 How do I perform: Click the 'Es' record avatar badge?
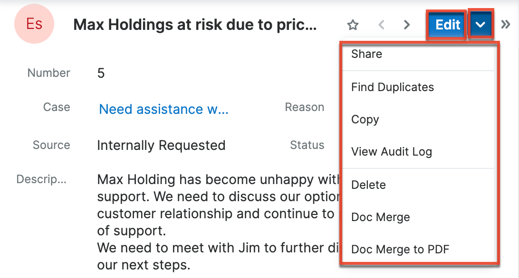pos(34,24)
